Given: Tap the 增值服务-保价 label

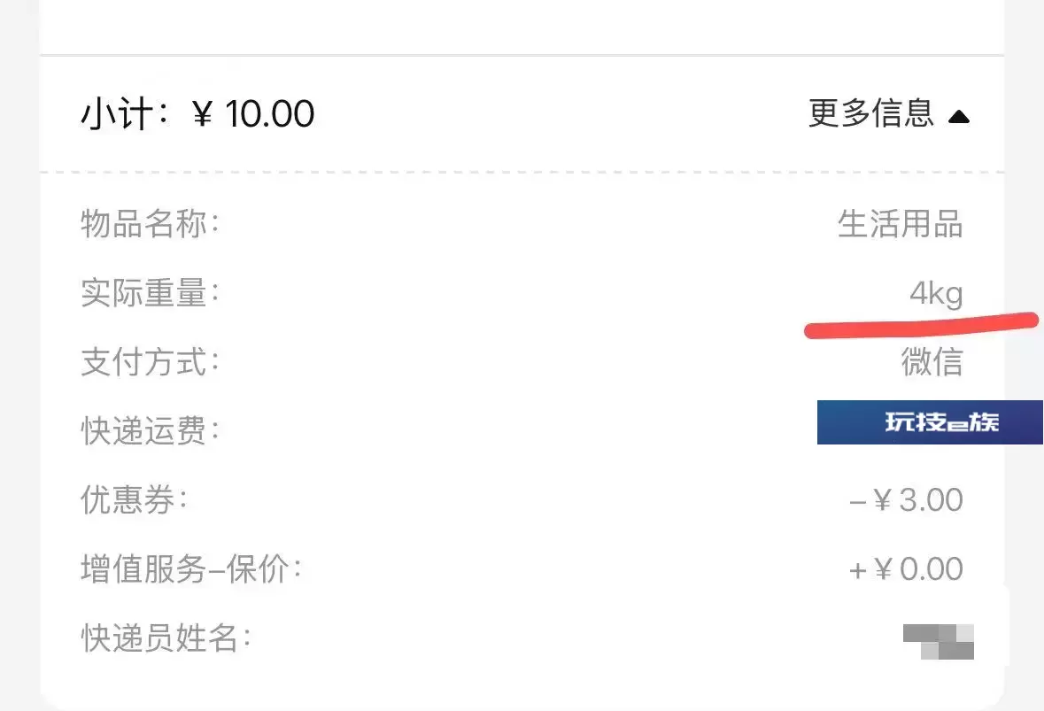Looking at the screenshot, I should coord(191,569).
